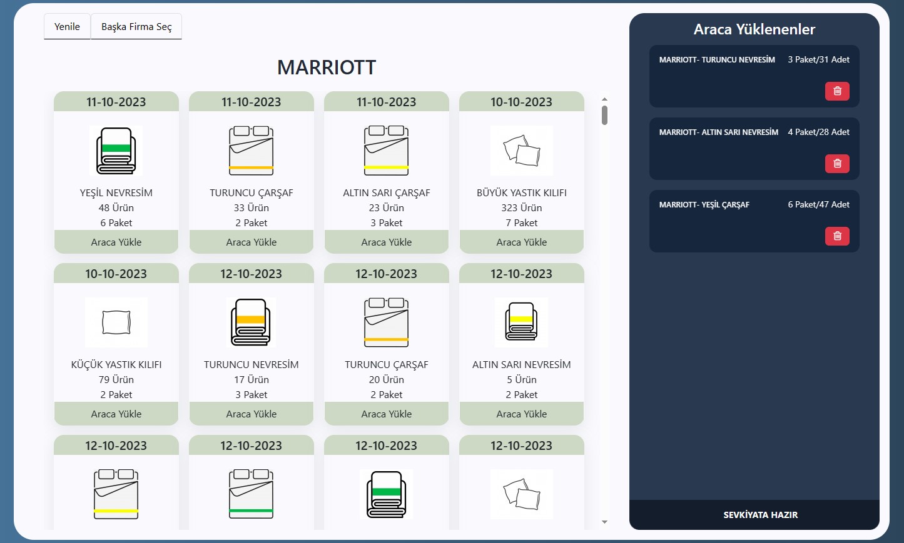Delete MARRIOTT- TURUNCU NEVRESİM with trash icon

click(x=837, y=91)
